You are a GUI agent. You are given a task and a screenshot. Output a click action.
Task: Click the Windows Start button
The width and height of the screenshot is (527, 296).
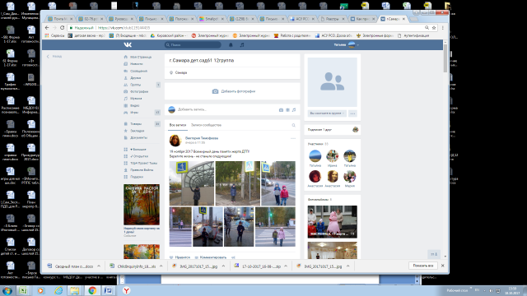coord(7,290)
